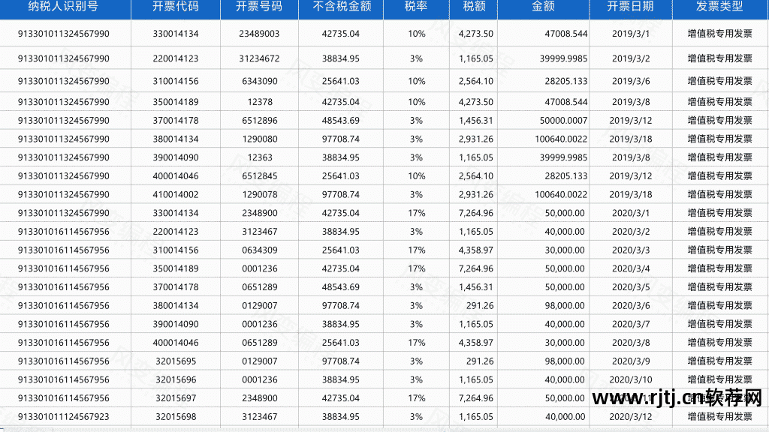Select date cell 2020/3/6
This screenshot has height=432, width=769.
click(x=631, y=306)
